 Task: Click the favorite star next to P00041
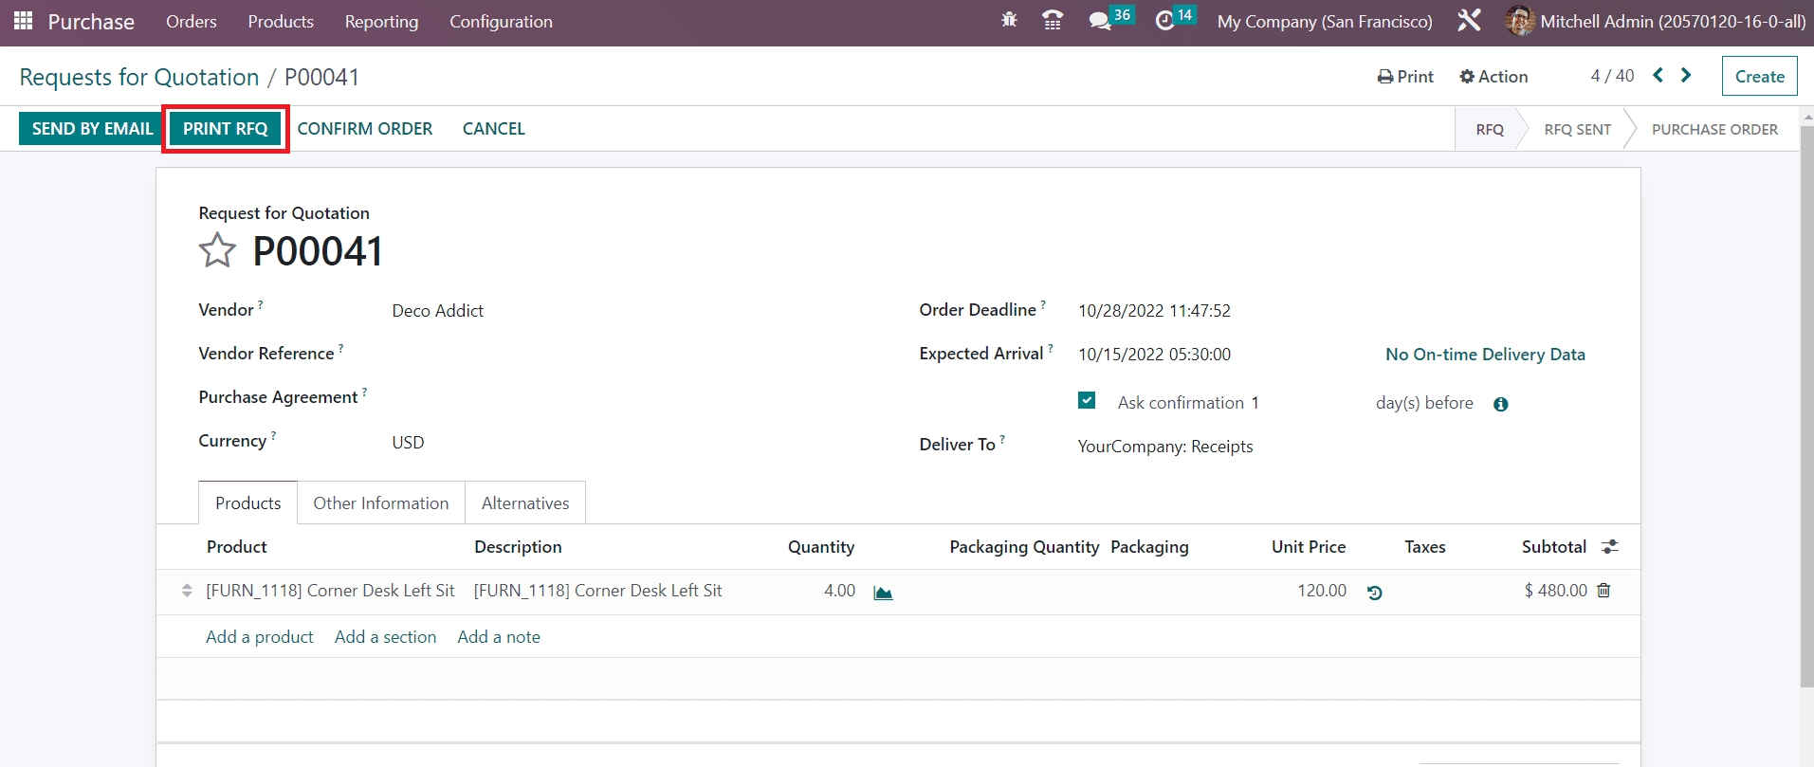point(217,251)
